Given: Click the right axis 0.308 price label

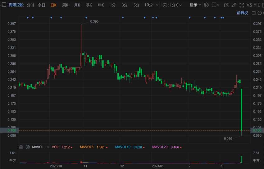Looking at the screenshot, I should [x=257, y=56].
